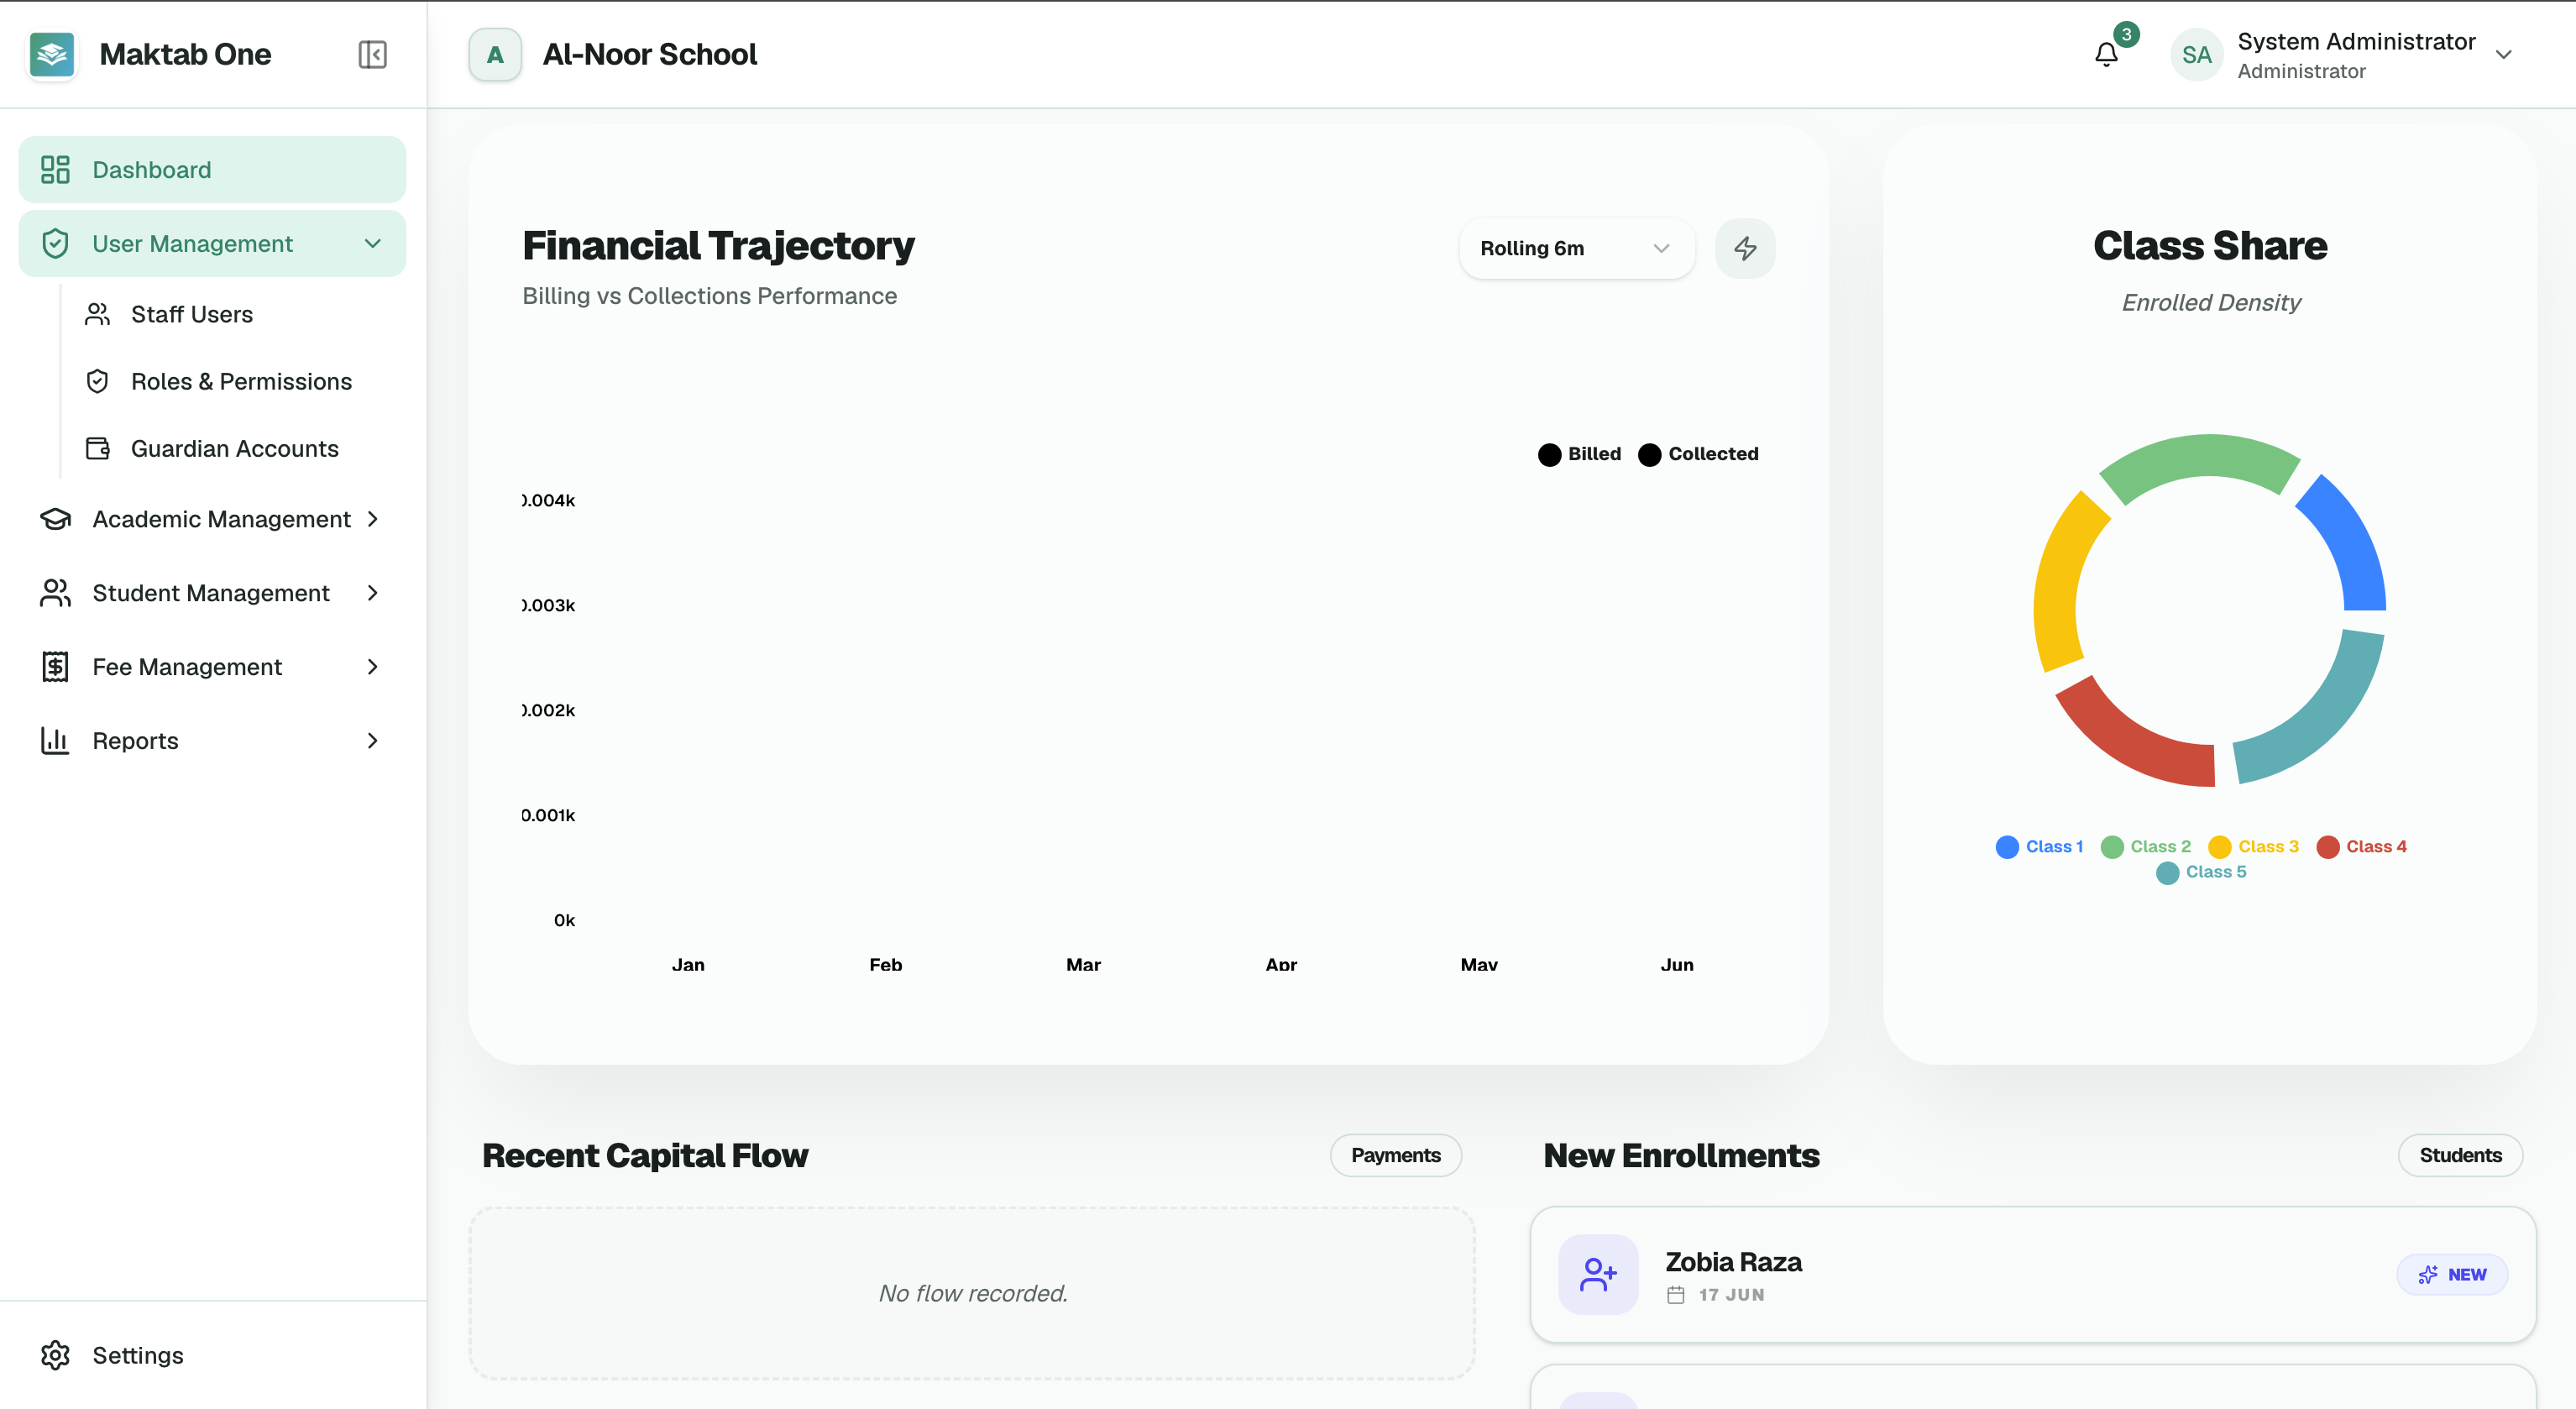Go to Guardian Accounts

tap(235, 448)
